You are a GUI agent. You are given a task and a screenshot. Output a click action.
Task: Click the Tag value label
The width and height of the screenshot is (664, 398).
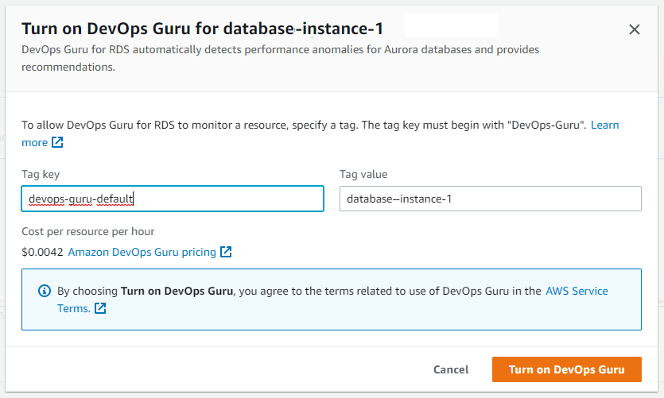[363, 175]
